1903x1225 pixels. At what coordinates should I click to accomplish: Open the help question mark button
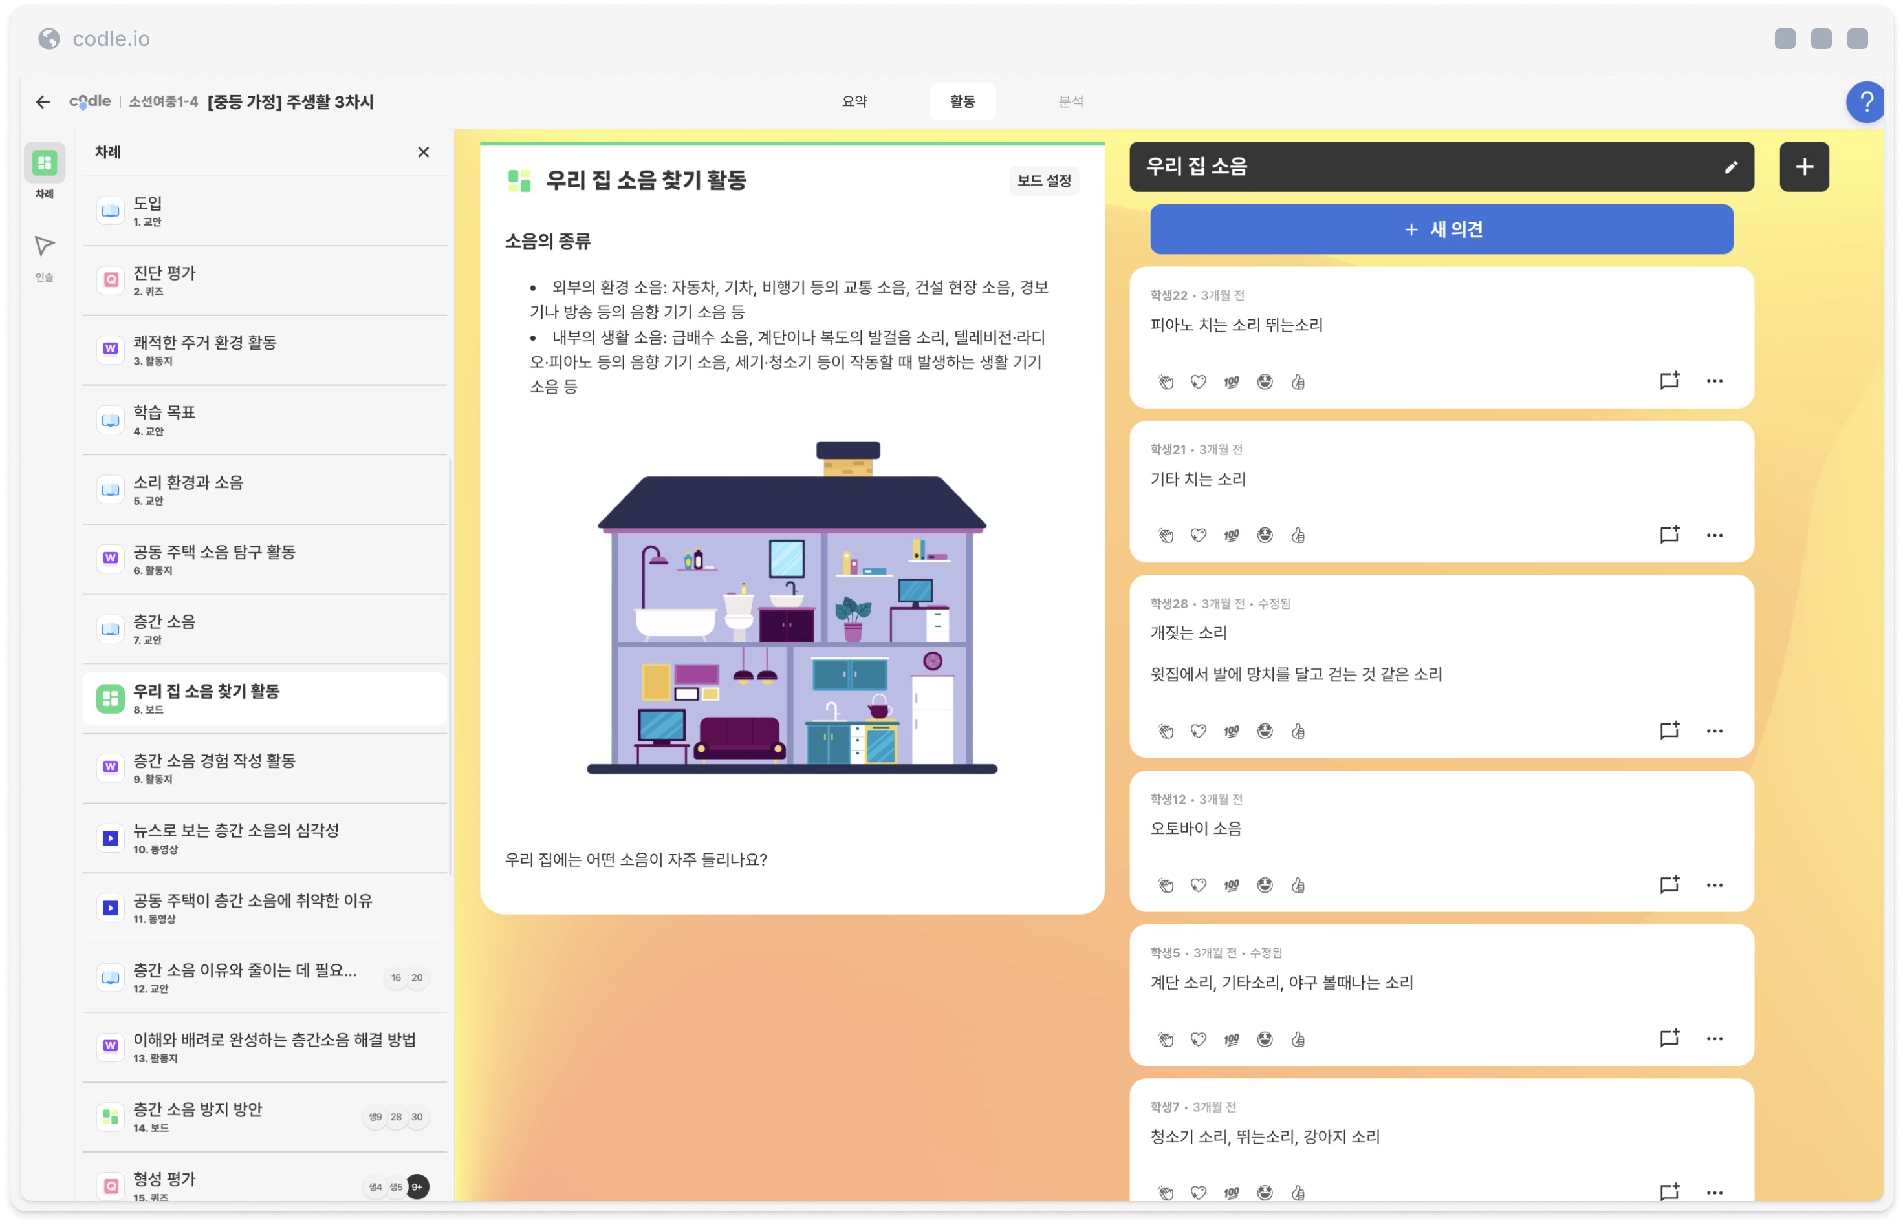coord(1865,102)
